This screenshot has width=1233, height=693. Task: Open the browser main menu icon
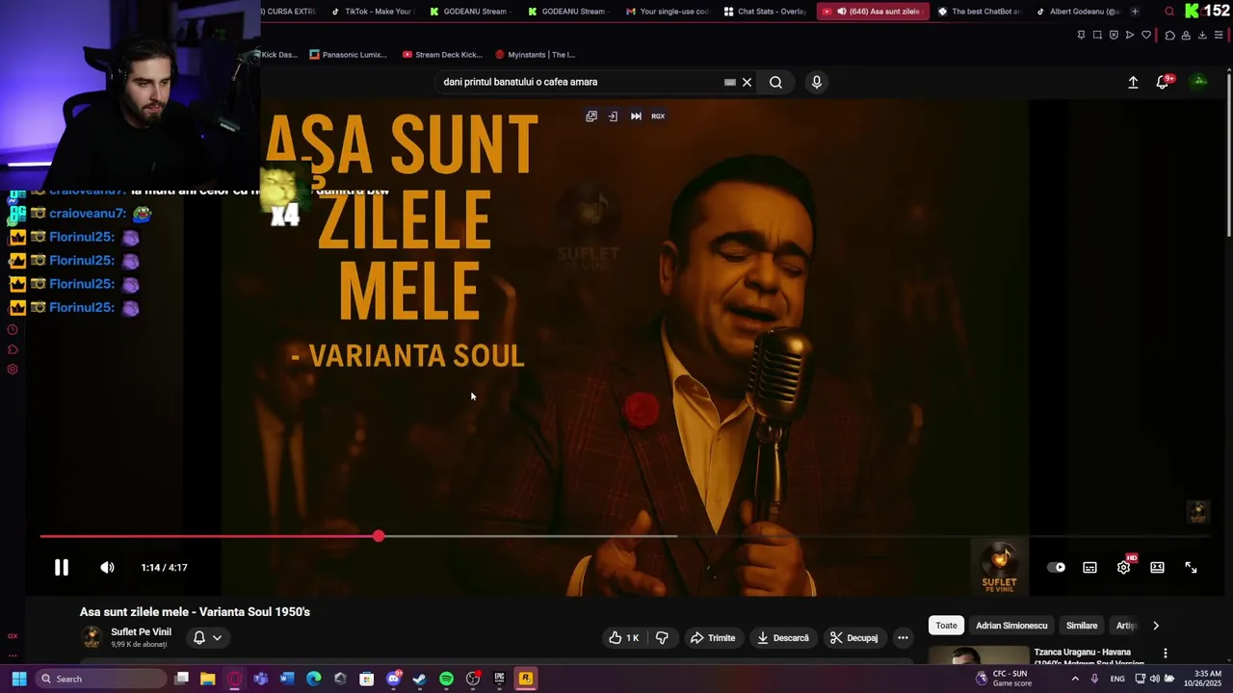pyautogui.click(x=1219, y=36)
